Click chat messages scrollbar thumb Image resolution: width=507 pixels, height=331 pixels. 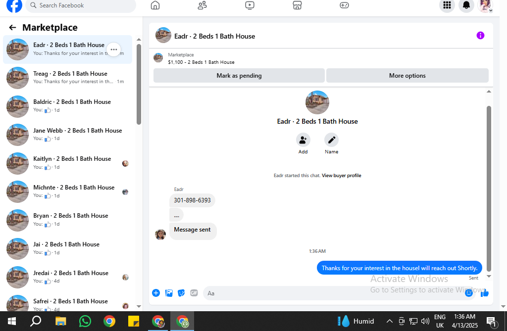pyautogui.click(x=489, y=189)
